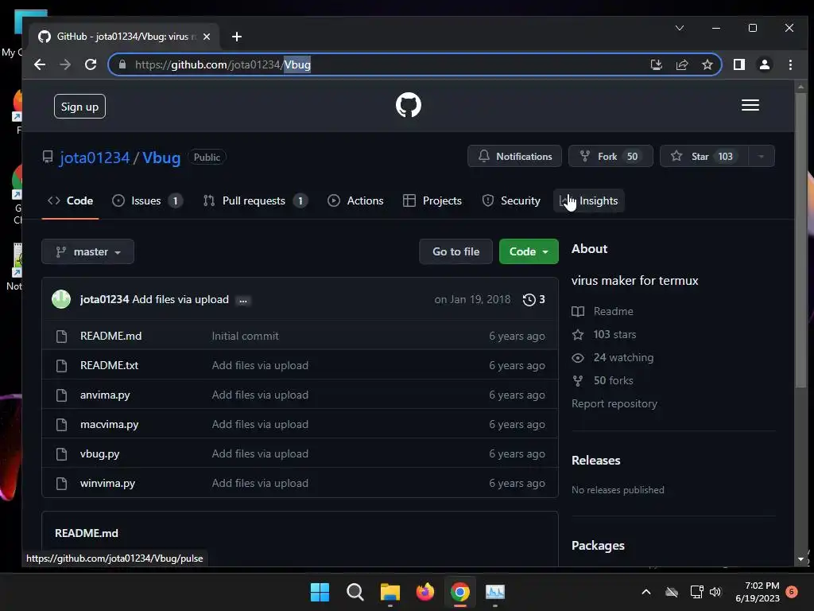
Task: Open Chrome three-dot menu
Action: pyautogui.click(x=790, y=64)
